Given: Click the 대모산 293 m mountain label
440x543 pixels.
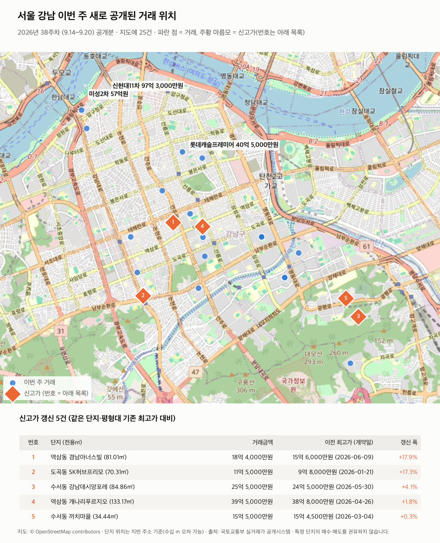Looking at the screenshot, I should (313, 358).
